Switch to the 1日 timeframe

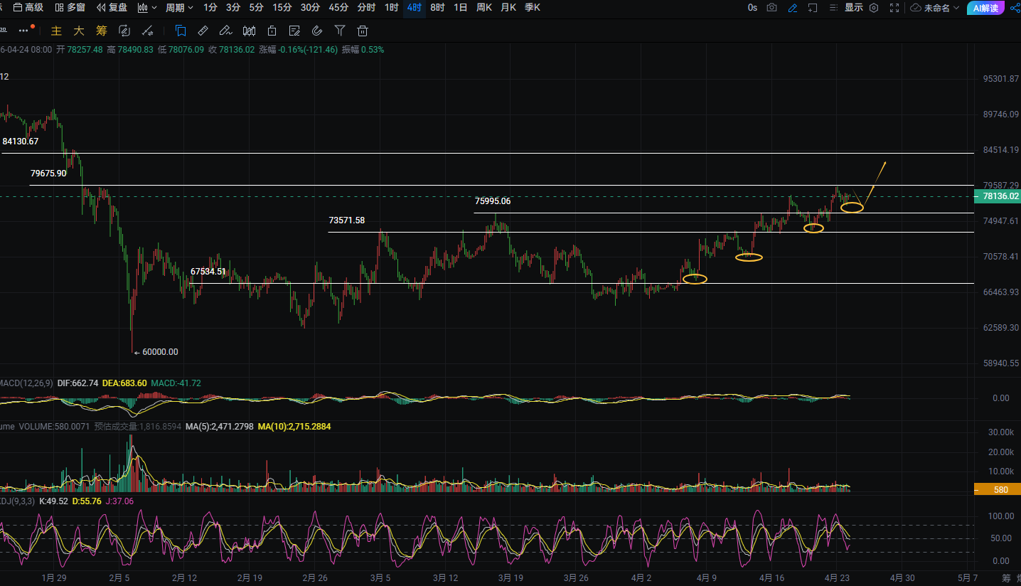point(461,8)
